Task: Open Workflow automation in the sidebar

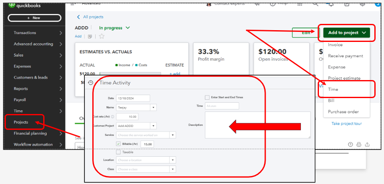Action: tap(33, 144)
